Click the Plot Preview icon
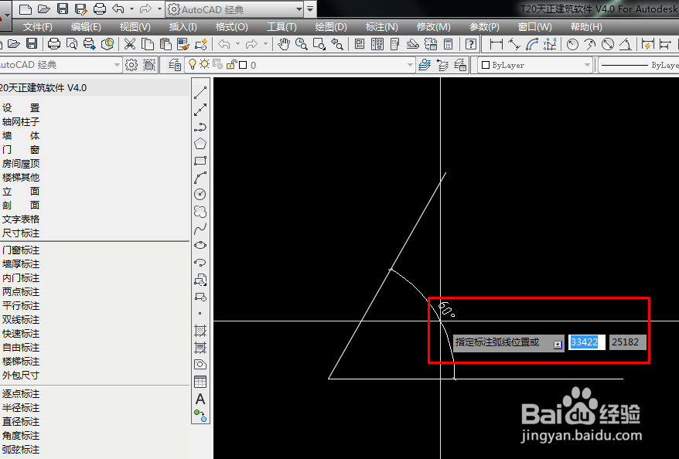Image resolution: width=679 pixels, height=459 pixels. click(71, 44)
